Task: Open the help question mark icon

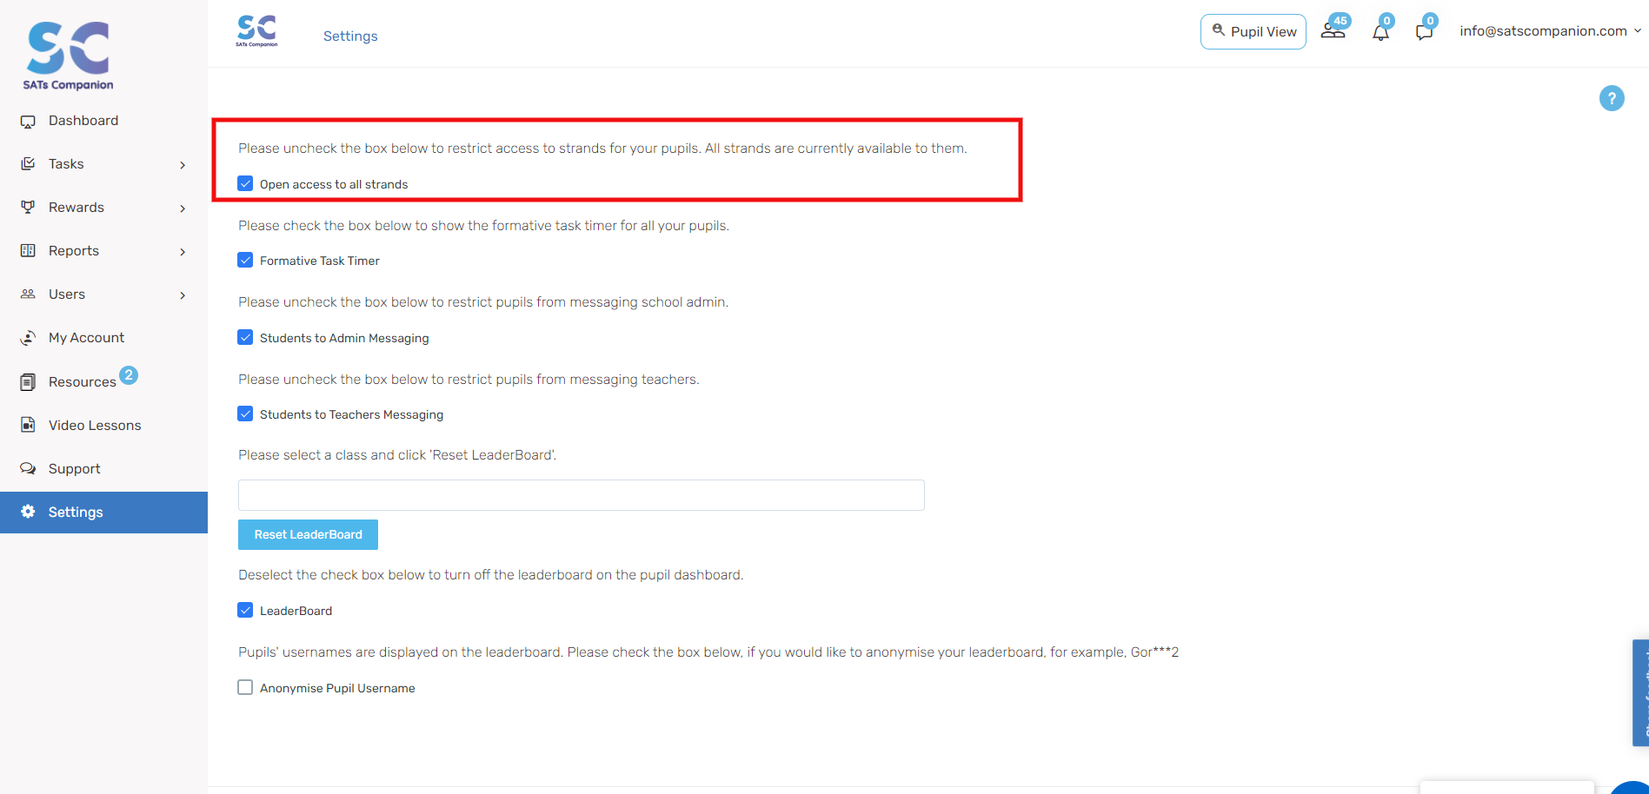Action: pyautogui.click(x=1612, y=98)
